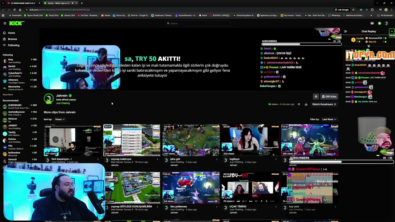Share this clip
The height and width of the screenshot is (222, 395).
click(x=298, y=104)
